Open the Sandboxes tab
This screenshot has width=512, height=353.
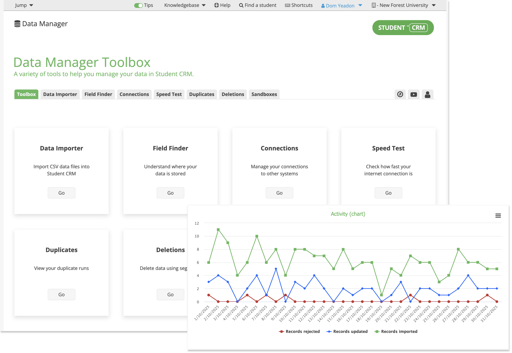[x=264, y=94]
